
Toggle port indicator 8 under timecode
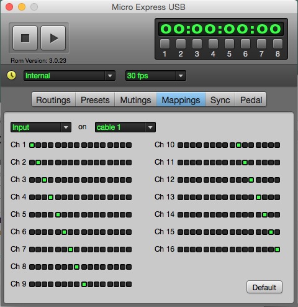coord(278,44)
